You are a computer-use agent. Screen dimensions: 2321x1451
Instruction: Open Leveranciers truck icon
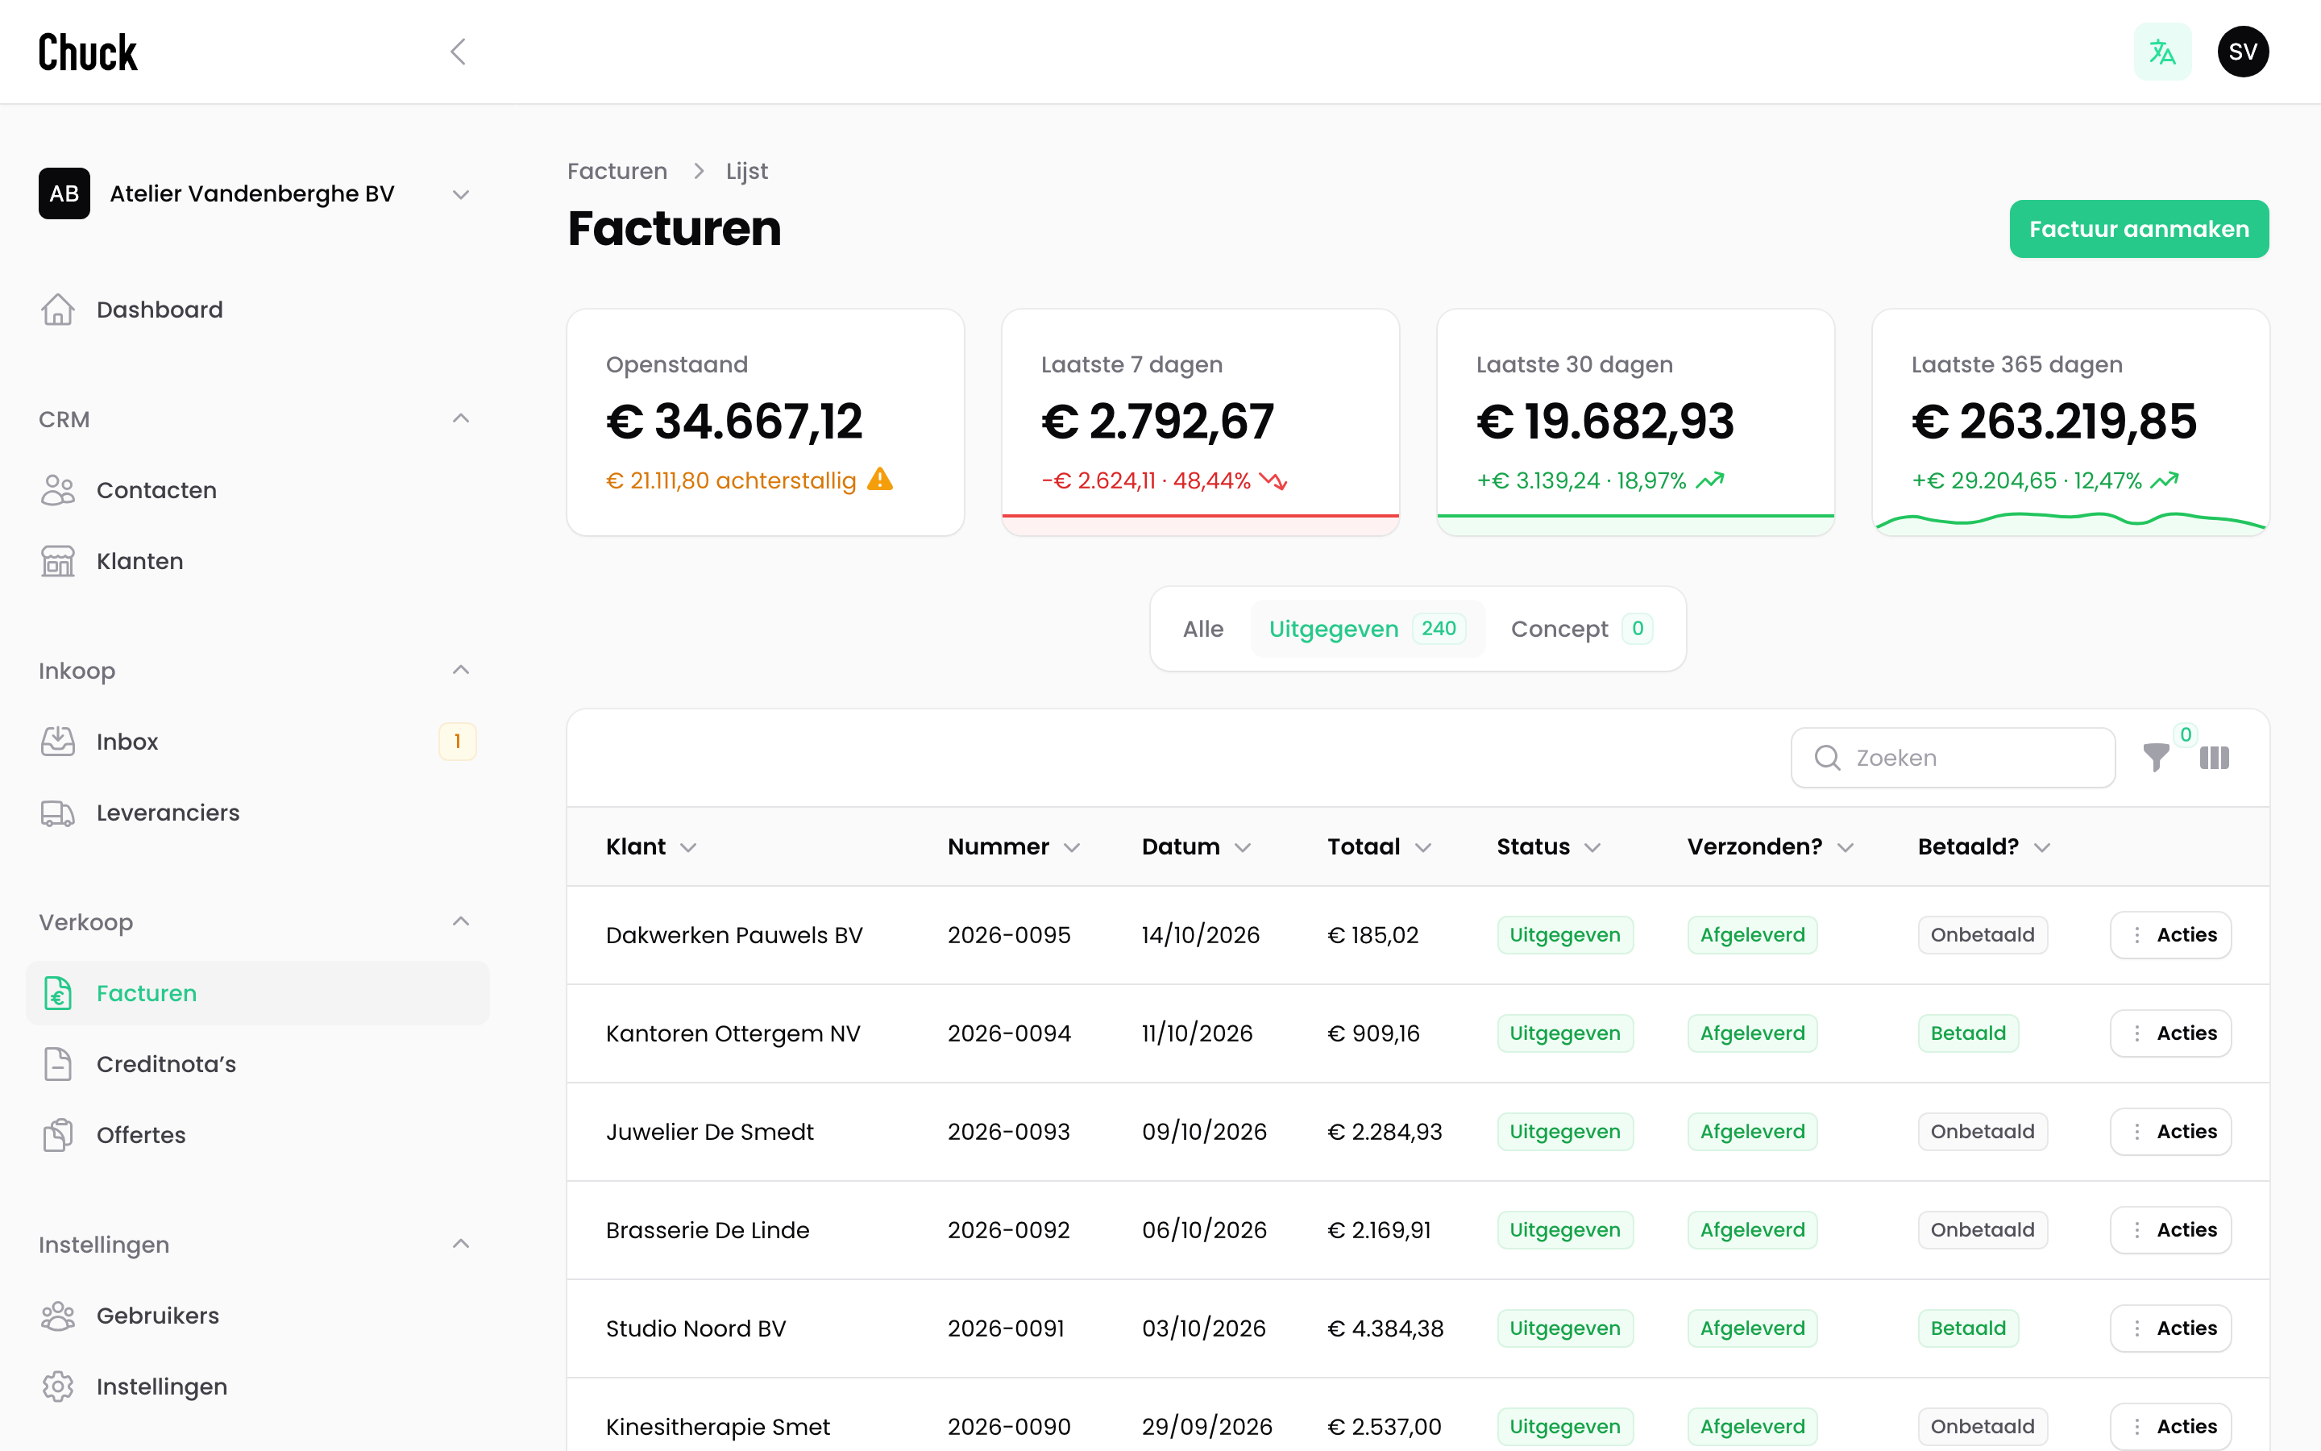(x=57, y=813)
